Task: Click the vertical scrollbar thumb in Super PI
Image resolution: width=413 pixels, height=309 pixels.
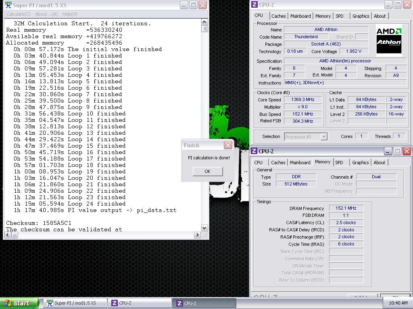Action: click(204, 29)
